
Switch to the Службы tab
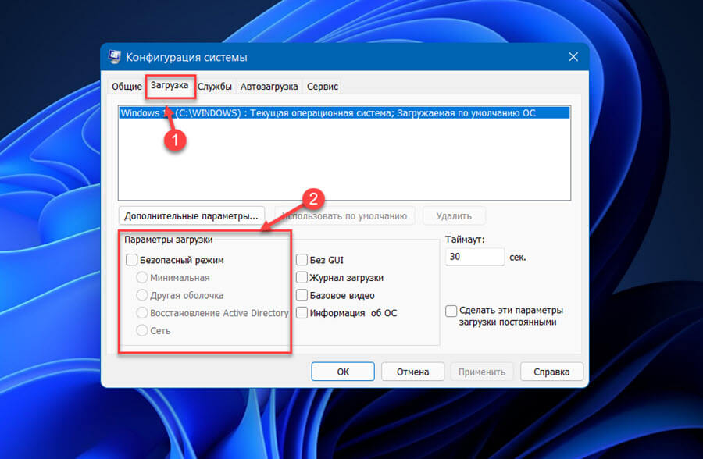click(x=214, y=86)
